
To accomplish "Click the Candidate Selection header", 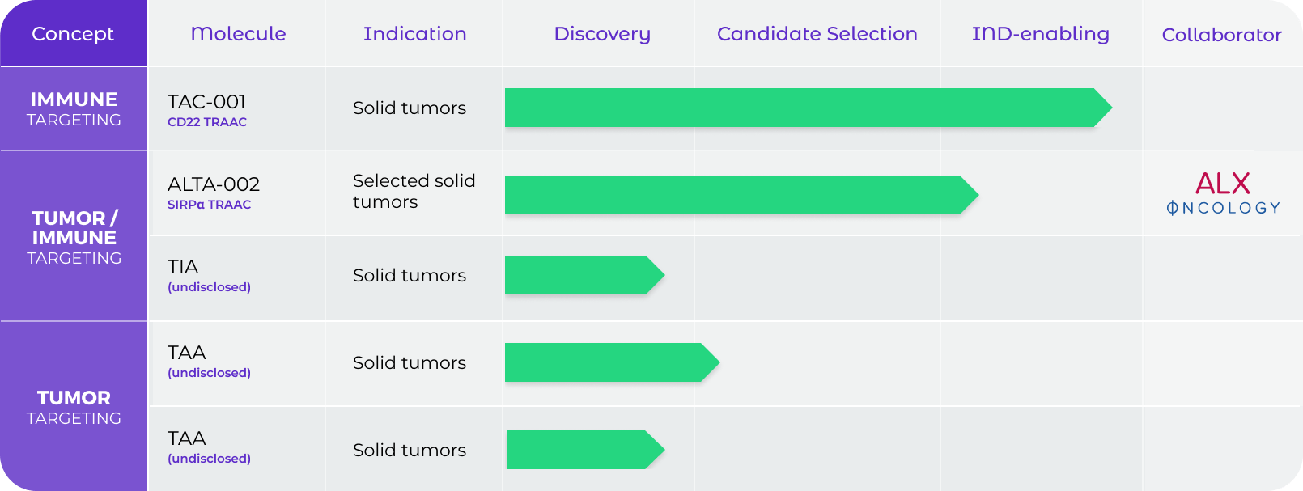I will coord(817,34).
